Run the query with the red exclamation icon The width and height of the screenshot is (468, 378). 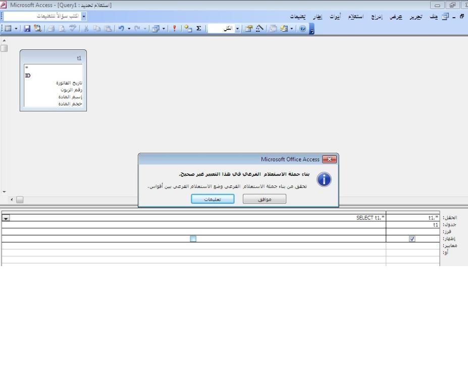[174, 28]
